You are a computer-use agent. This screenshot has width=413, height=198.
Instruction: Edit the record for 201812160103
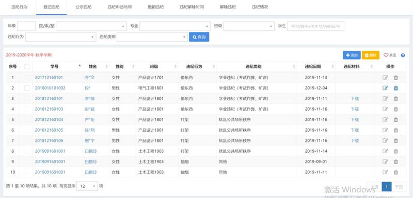[385, 109]
